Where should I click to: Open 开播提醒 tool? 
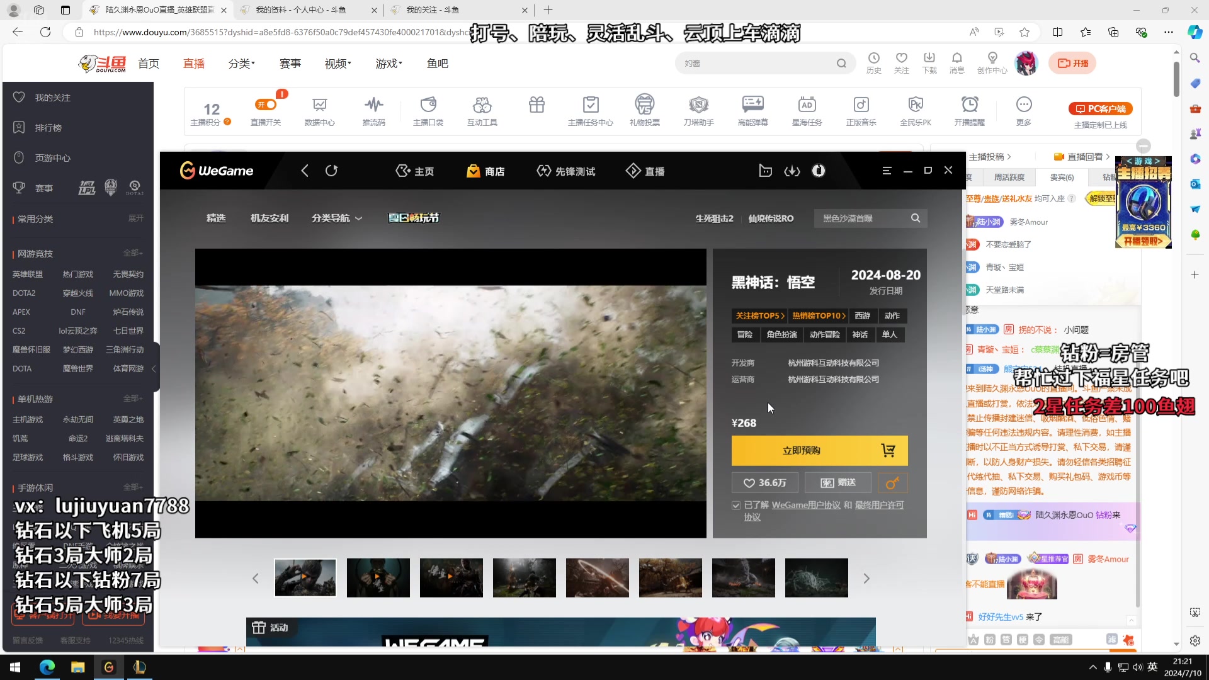970,111
